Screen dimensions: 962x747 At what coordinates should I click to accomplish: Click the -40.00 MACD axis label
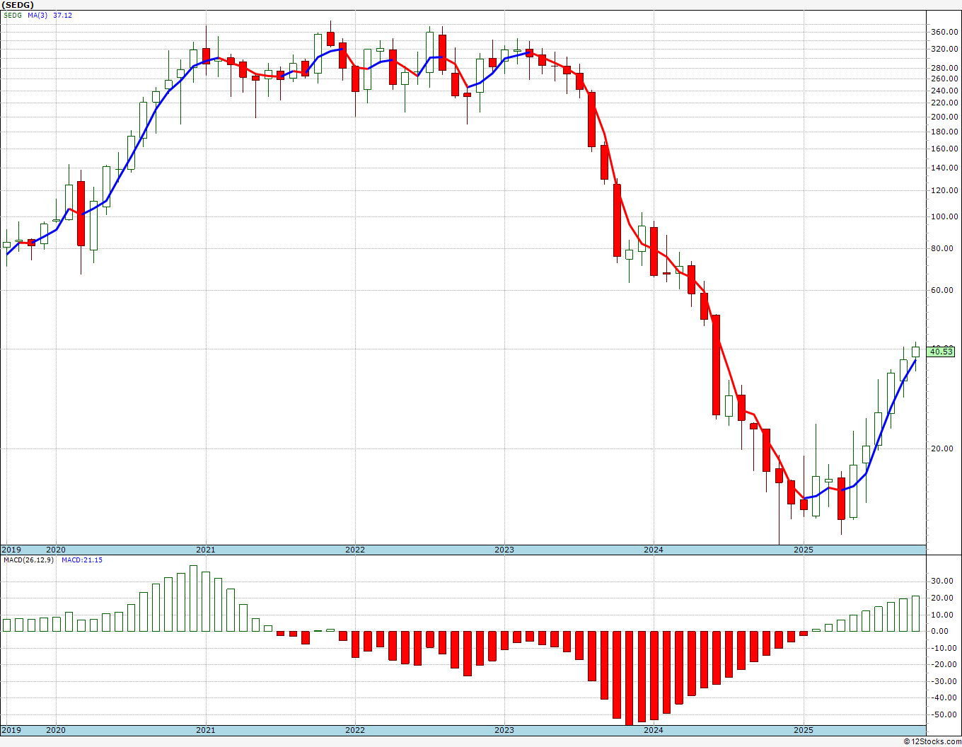(945, 698)
